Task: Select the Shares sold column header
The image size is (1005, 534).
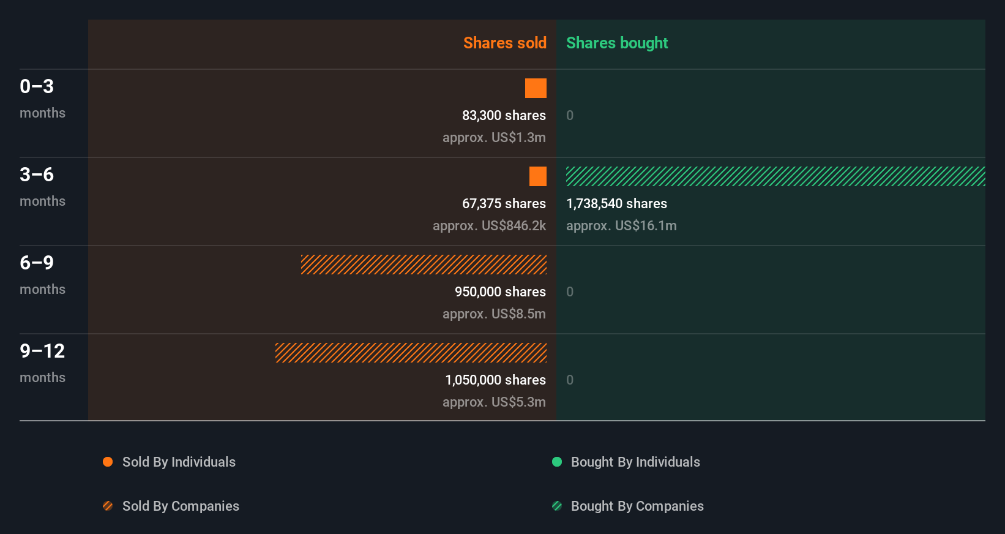Action: pyautogui.click(x=504, y=43)
